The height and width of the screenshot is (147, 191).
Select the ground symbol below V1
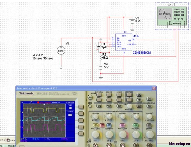pyautogui.click(x=61, y=68)
